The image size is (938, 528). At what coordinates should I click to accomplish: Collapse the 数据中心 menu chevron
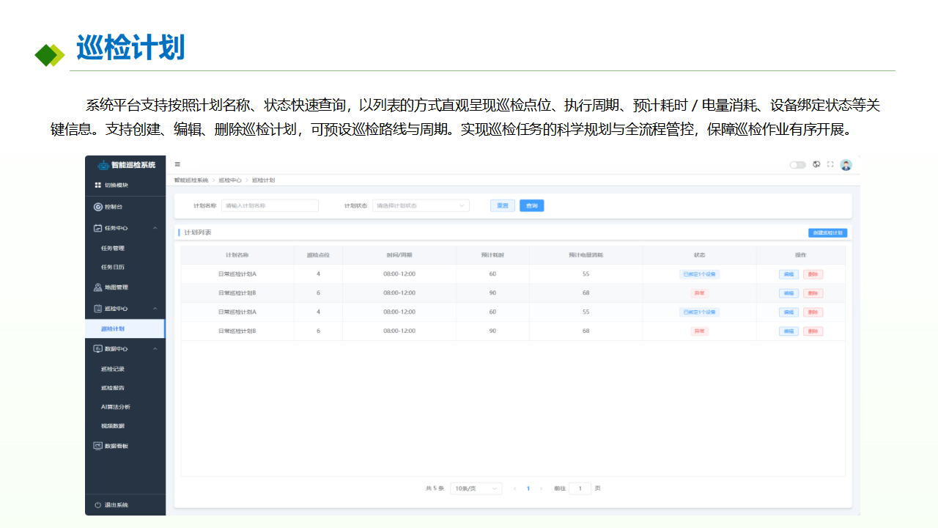coord(155,349)
